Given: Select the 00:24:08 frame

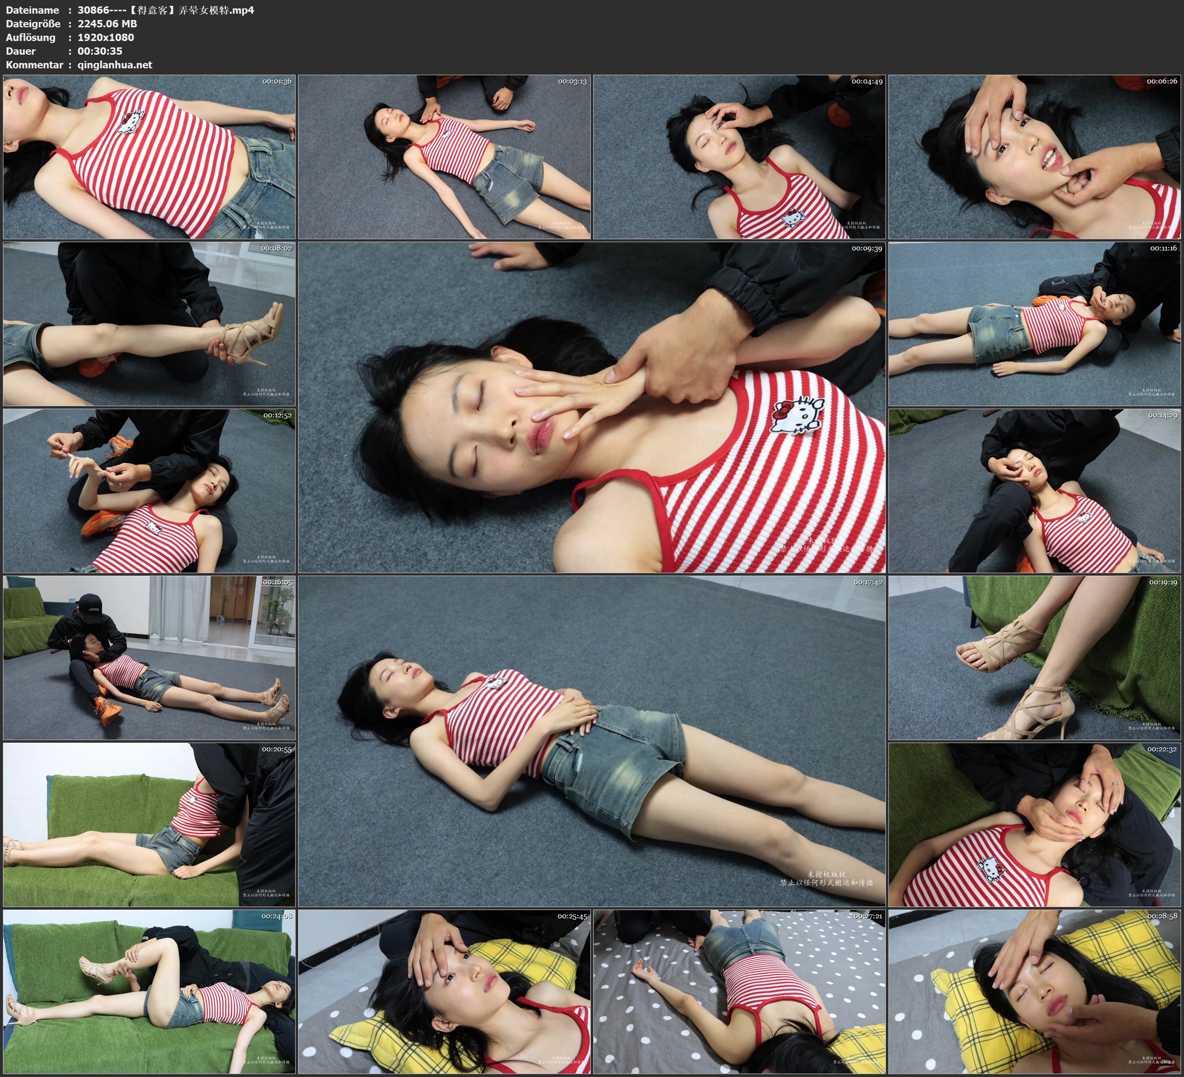Looking at the screenshot, I should pos(149,992).
